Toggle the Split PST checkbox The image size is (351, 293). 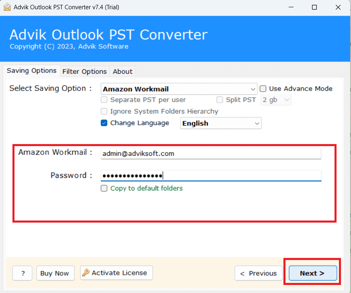pyautogui.click(x=220, y=100)
